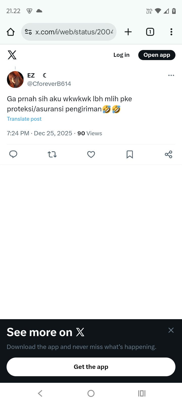Open the share post icon
The image size is (182, 404).
pos(168,154)
